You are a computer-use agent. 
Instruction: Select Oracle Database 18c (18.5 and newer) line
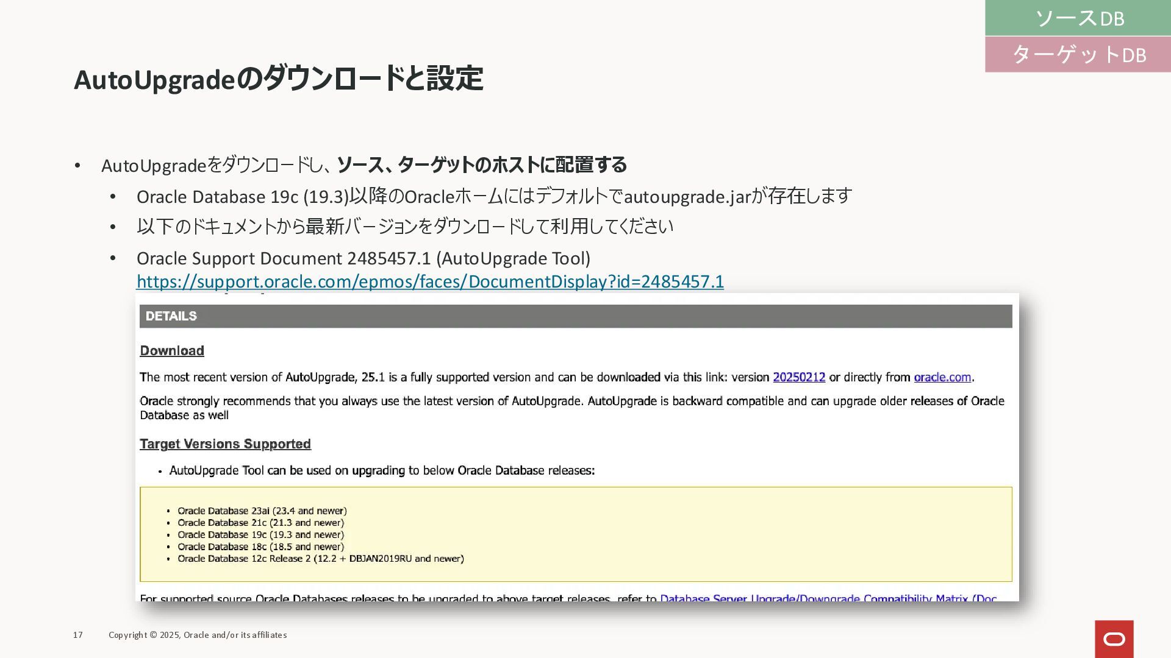[260, 547]
